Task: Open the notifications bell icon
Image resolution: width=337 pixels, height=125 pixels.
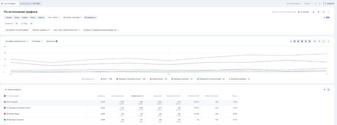Action: [320, 3]
